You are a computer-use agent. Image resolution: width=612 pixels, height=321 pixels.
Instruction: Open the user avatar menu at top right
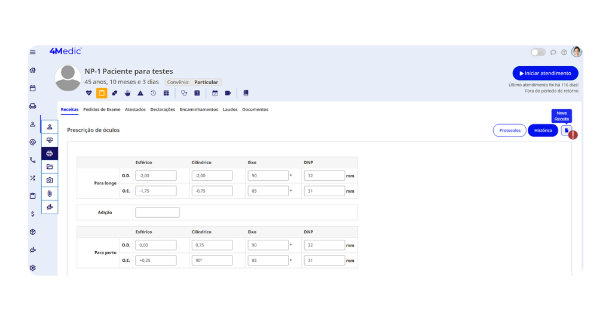576,53
